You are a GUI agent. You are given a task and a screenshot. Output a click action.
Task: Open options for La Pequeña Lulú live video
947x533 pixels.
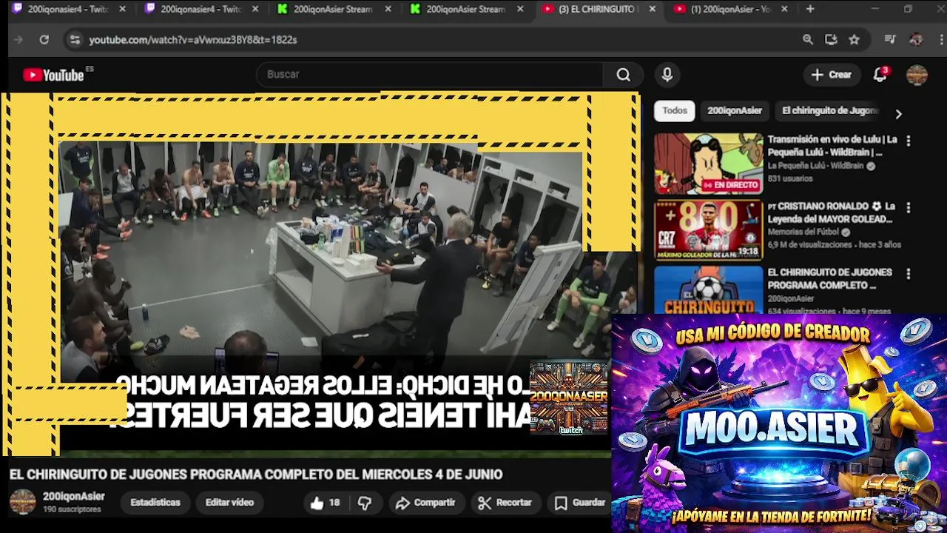pos(909,141)
